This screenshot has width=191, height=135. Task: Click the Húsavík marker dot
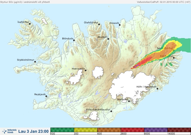120,25
